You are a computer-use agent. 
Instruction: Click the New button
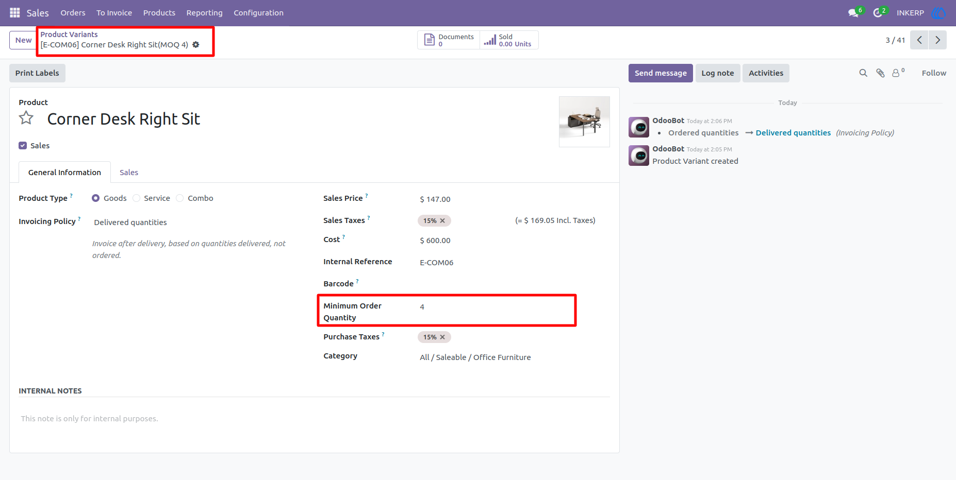pos(23,40)
